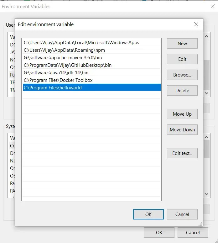
Task: Select the Docker Toolbox path entry
Action: (58, 80)
